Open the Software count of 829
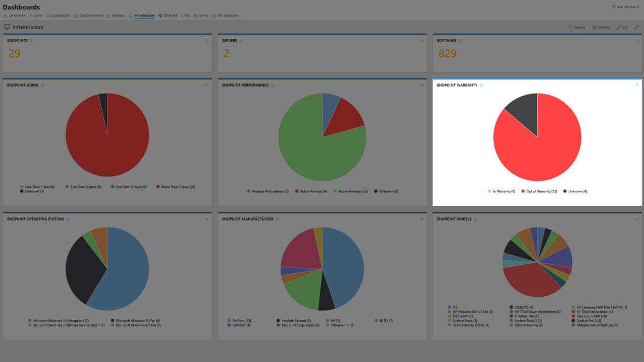The image size is (644, 362). (448, 53)
